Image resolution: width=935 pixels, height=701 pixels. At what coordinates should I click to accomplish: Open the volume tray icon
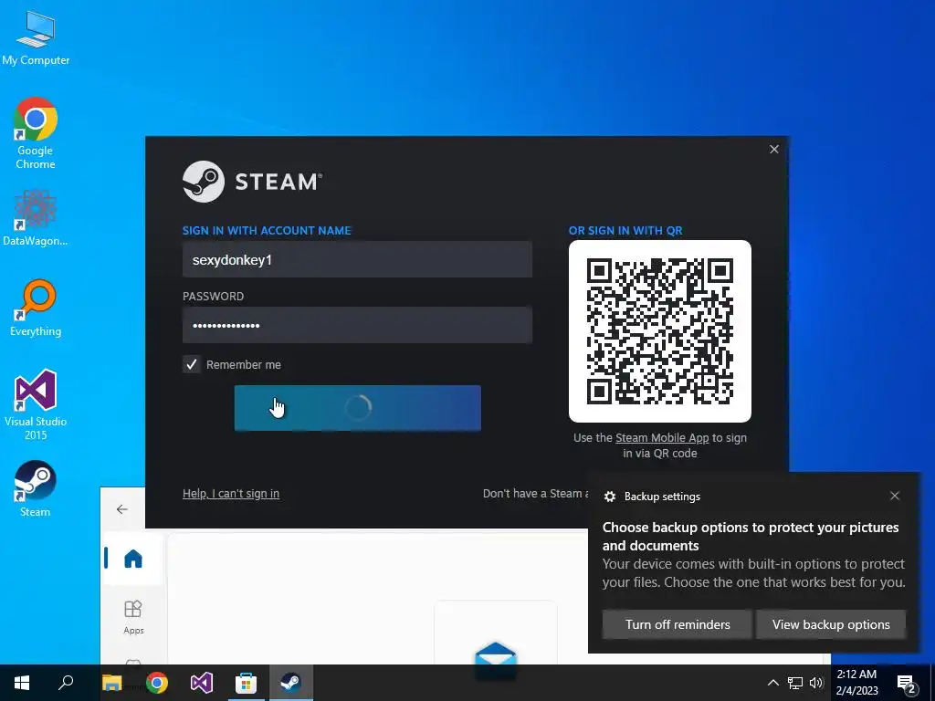click(816, 683)
